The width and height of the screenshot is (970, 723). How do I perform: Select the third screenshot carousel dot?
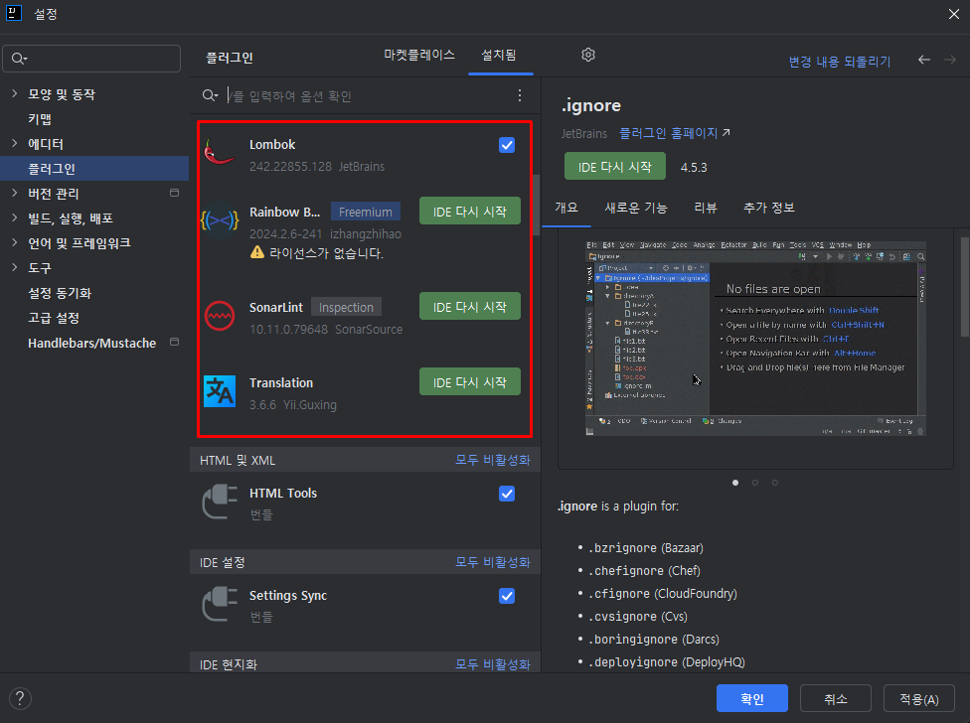tap(774, 483)
